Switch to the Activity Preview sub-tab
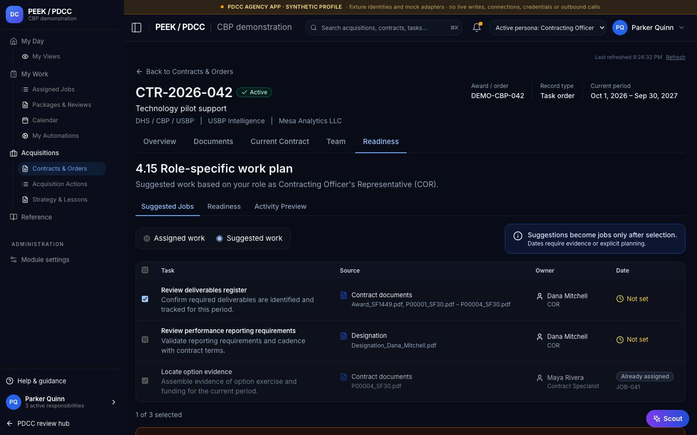Screen dimensions: 697x435 [x=280, y=206]
